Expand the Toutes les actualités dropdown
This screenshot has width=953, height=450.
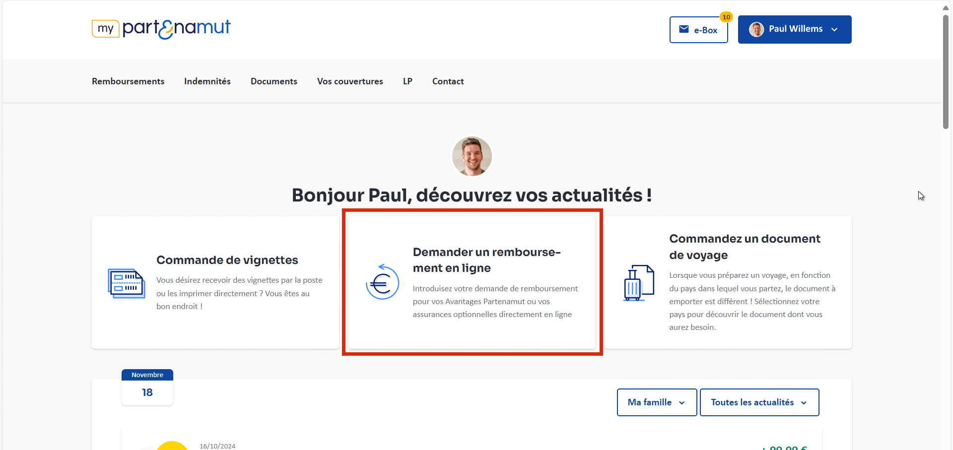(x=759, y=402)
